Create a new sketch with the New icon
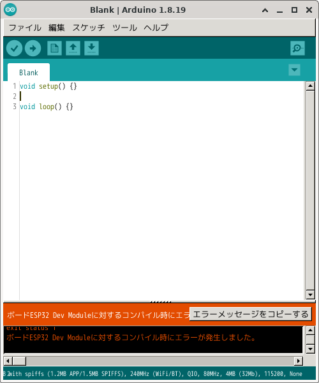The image size is (319, 383). coord(54,48)
